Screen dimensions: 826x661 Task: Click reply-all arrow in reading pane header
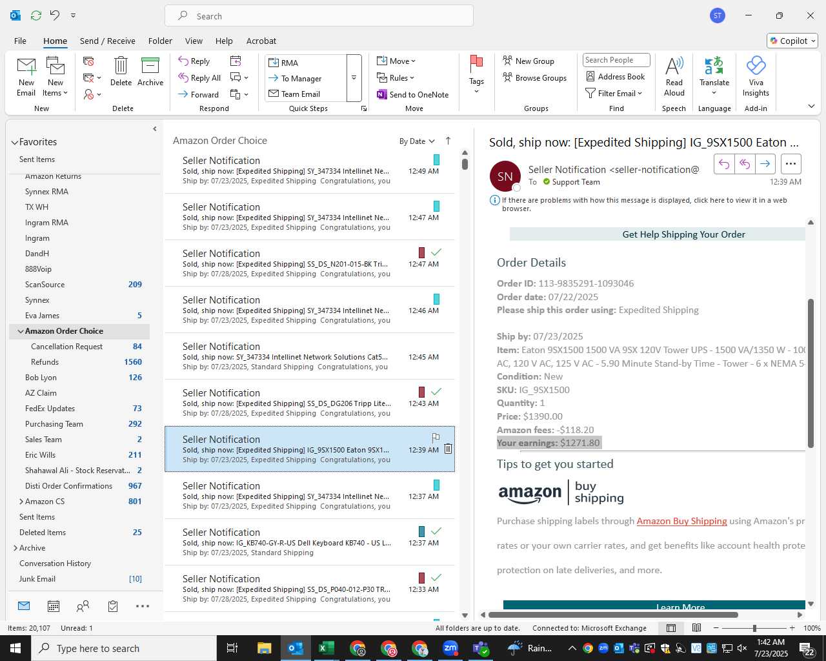[745, 164]
